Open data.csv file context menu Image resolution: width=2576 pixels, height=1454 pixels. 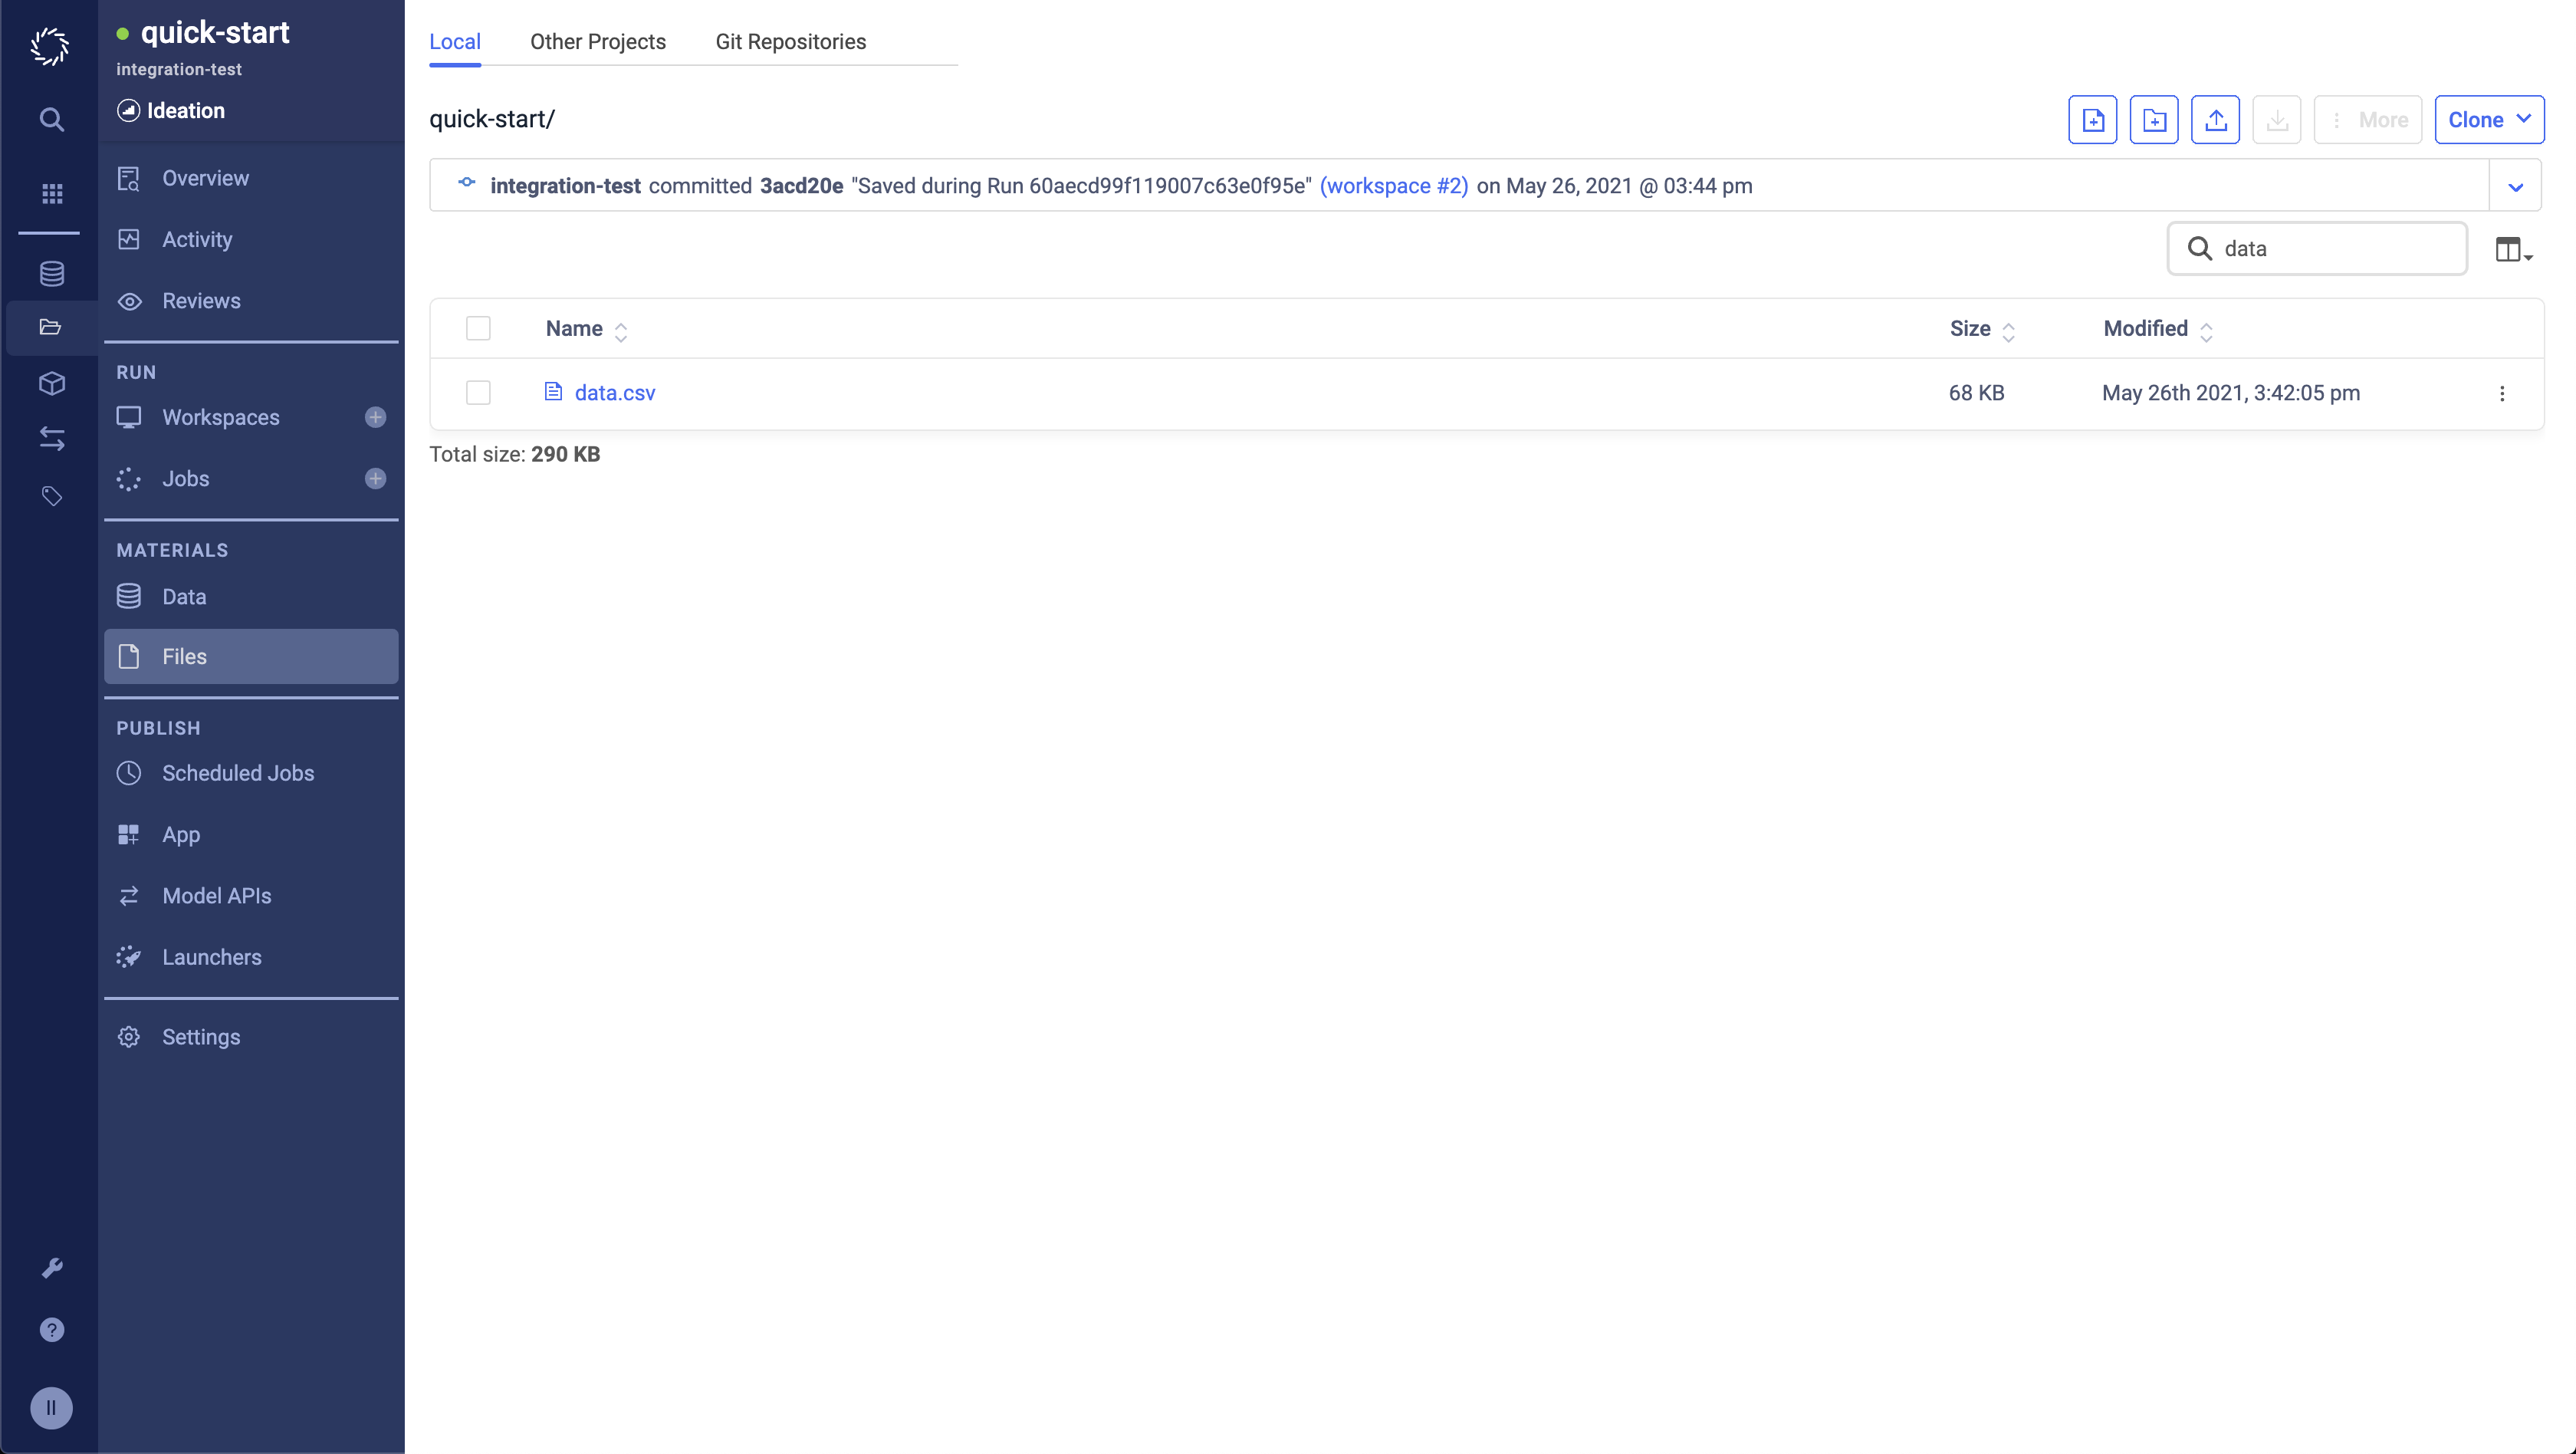[x=2503, y=393]
